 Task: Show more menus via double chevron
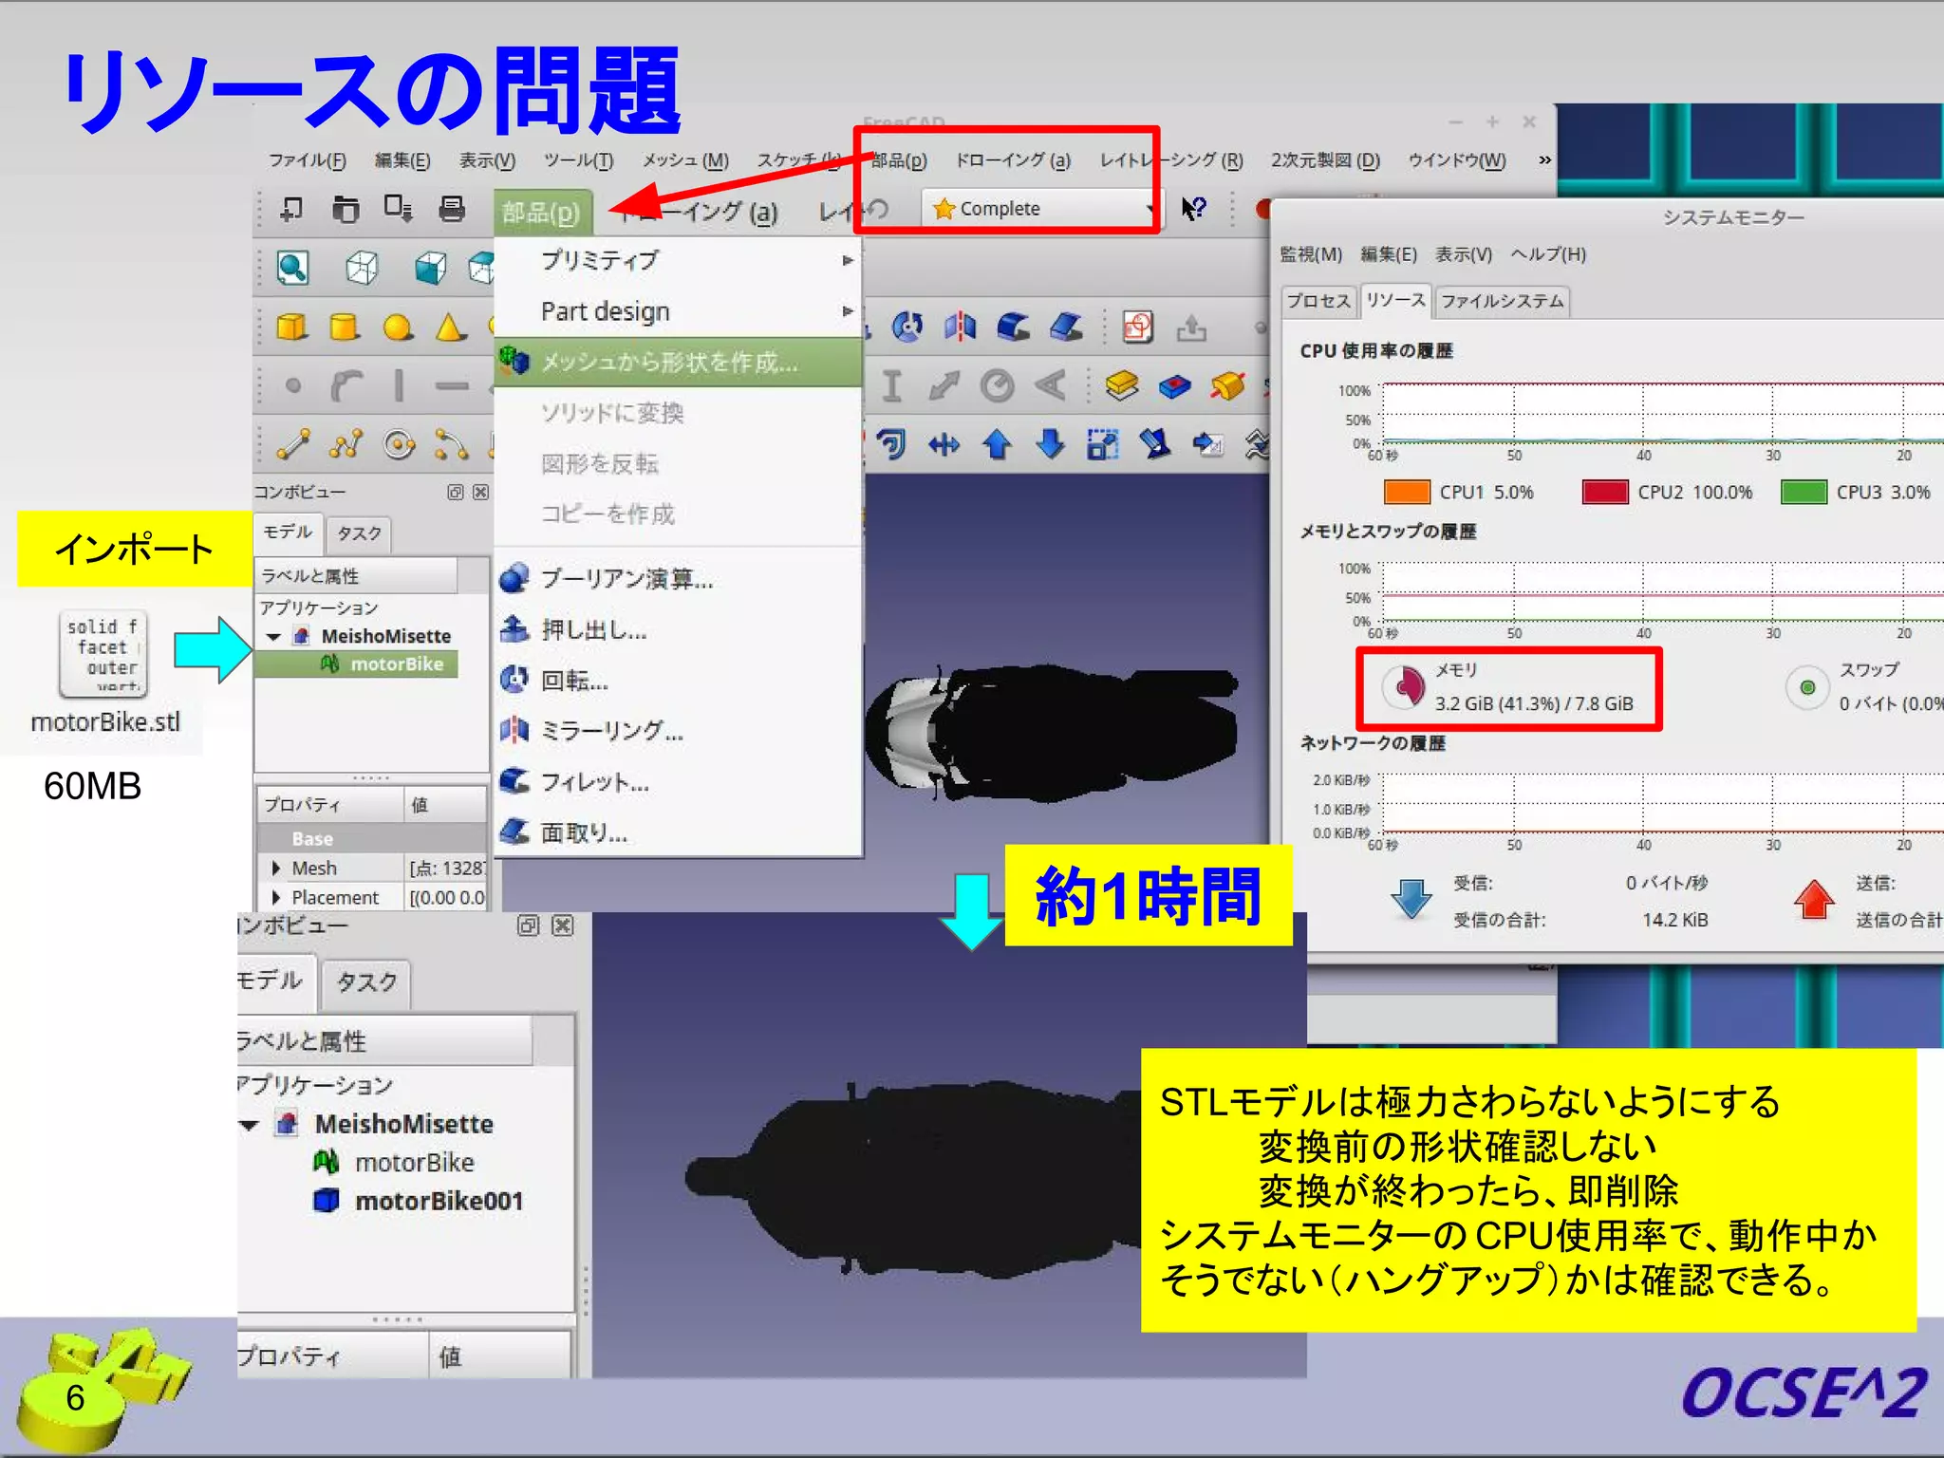[x=1544, y=159]
